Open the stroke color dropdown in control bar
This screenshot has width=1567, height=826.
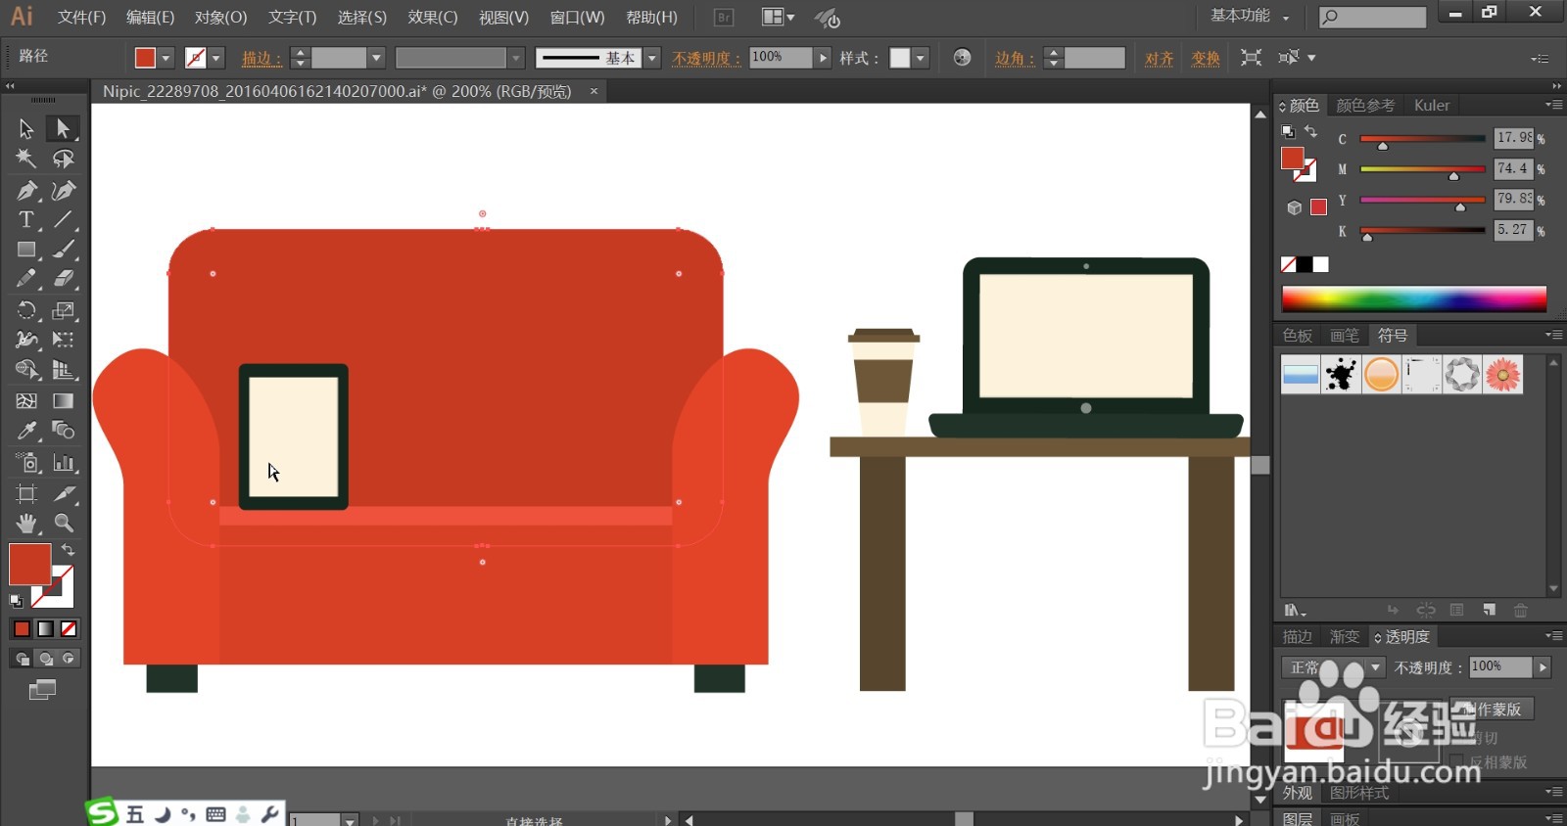(x=216, y=58)
